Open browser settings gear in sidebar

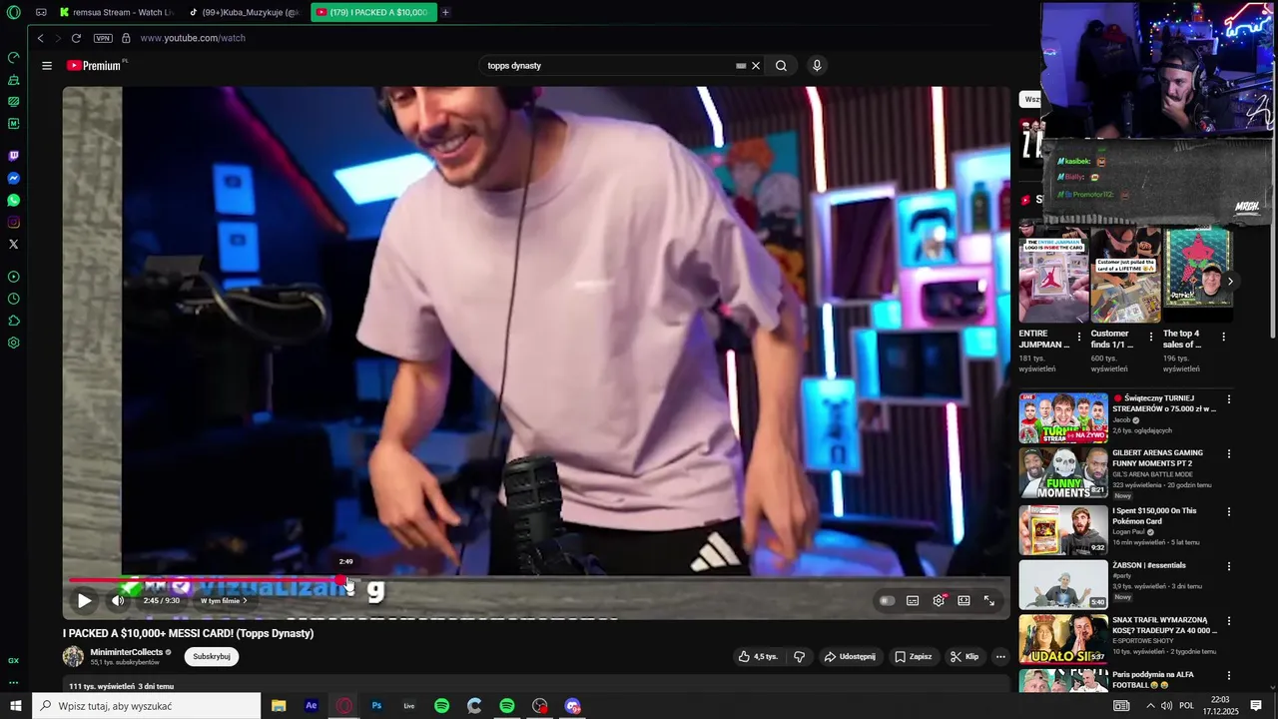click(13, 343)
